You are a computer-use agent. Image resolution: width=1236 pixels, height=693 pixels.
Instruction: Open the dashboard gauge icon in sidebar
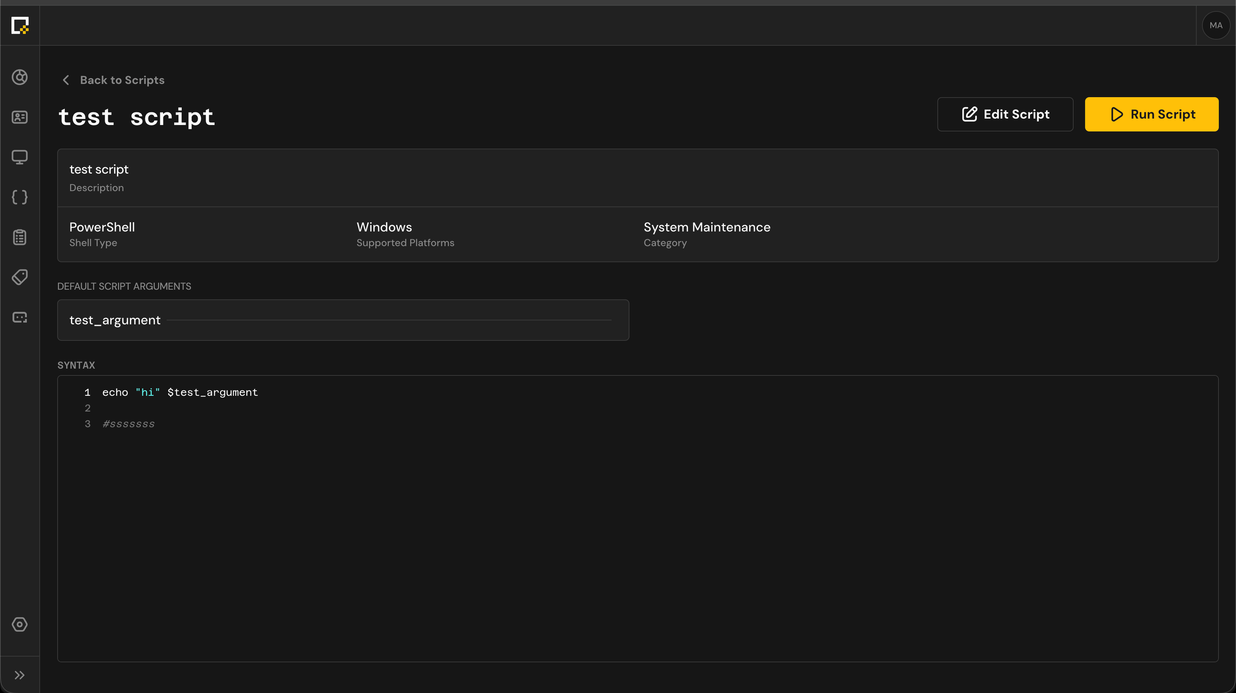click(x=20, y=77)
